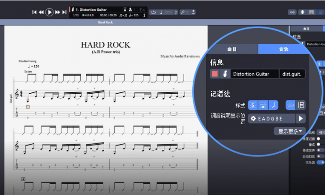Open the tuner fork tool
The height and width of the screenshot is (195, 325).
click(182, 12)
